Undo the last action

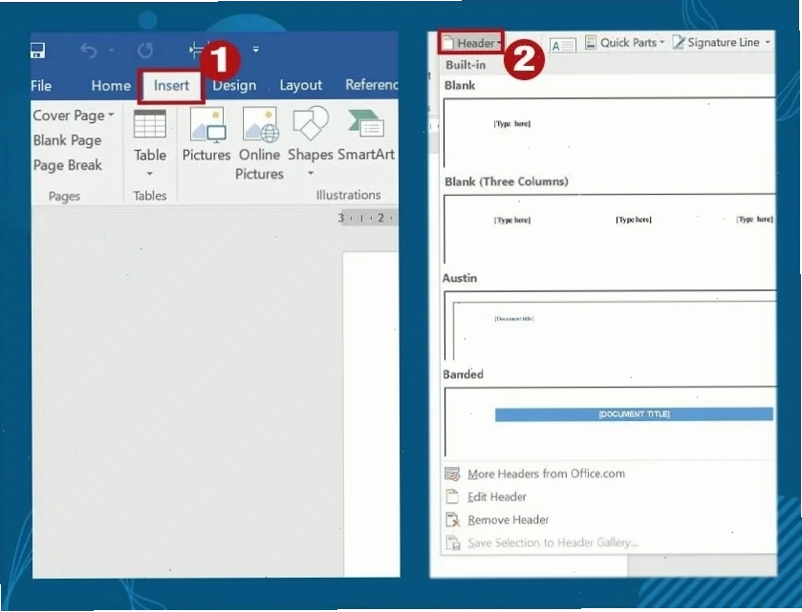coord(89,51)
